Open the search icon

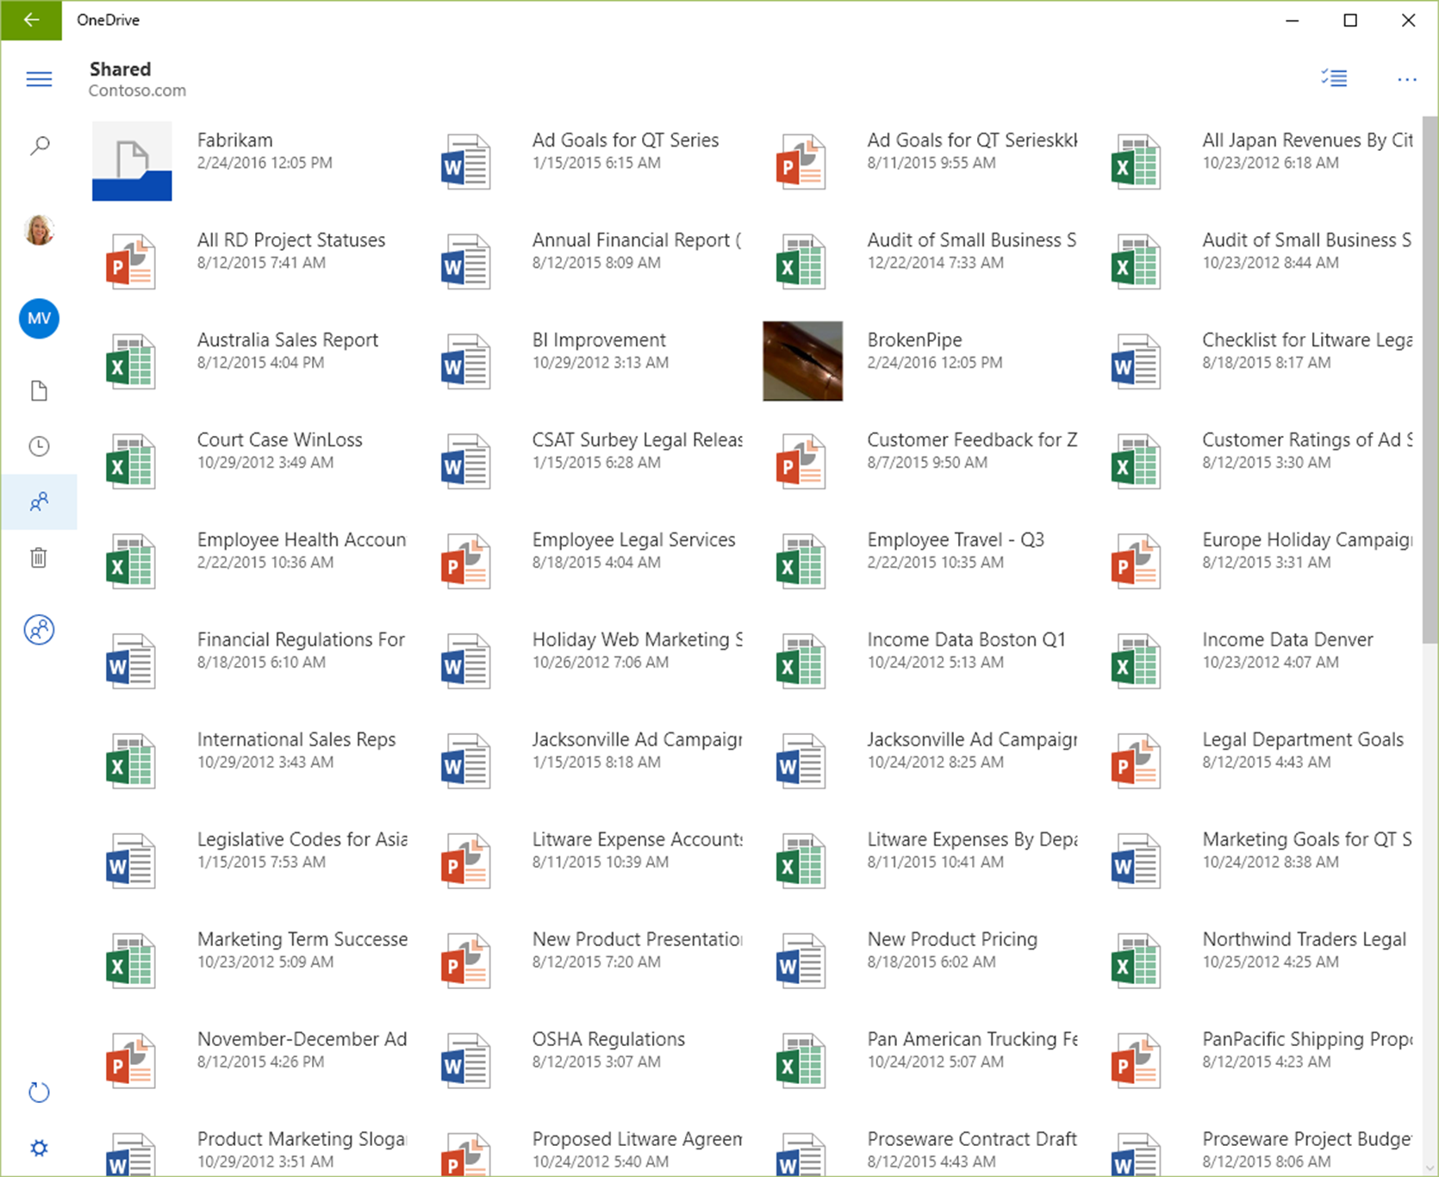pyautogui.click(x=39, y=145)
